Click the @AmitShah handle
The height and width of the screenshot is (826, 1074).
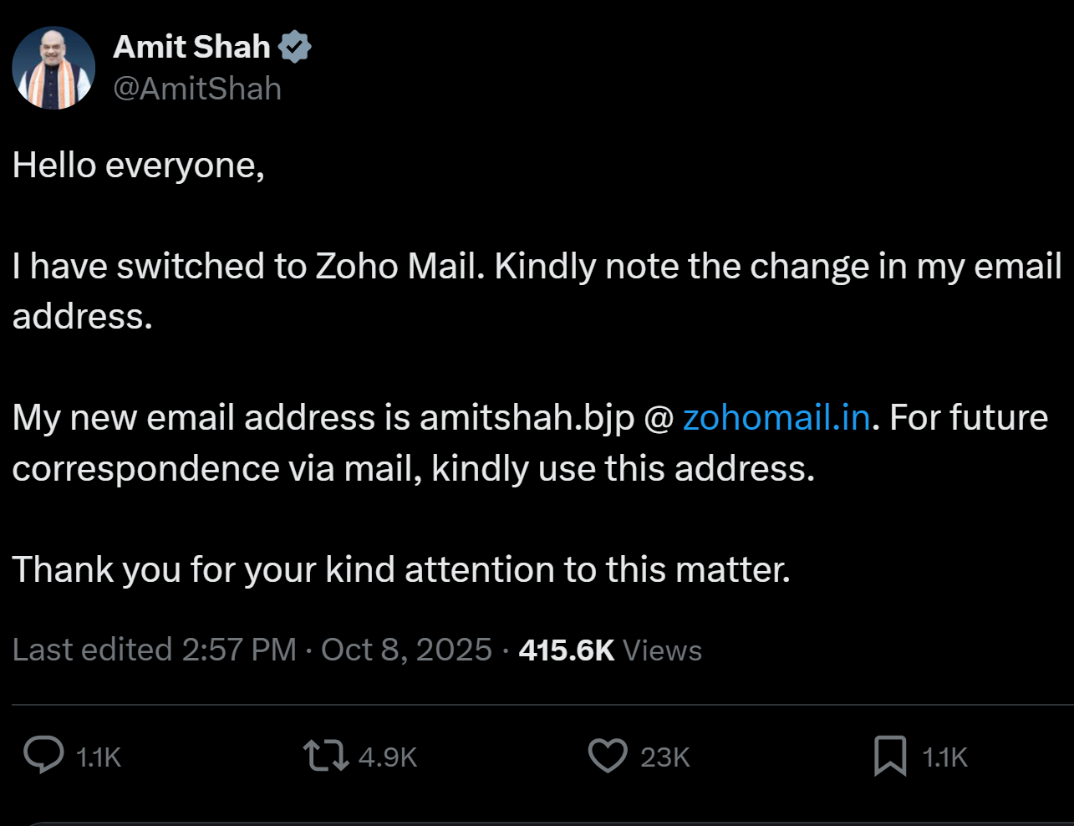coord(197,89)
